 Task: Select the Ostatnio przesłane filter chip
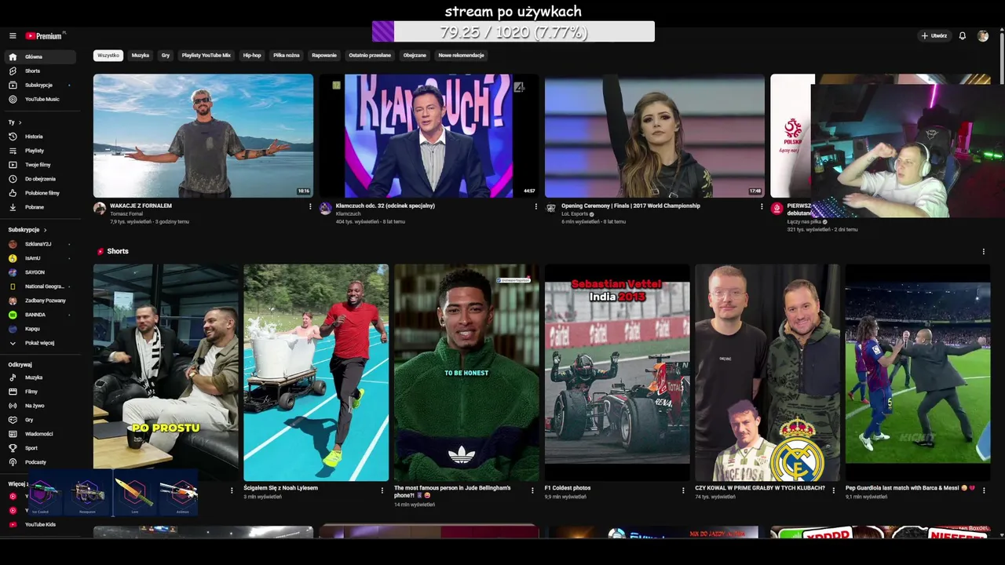point(370,56)
